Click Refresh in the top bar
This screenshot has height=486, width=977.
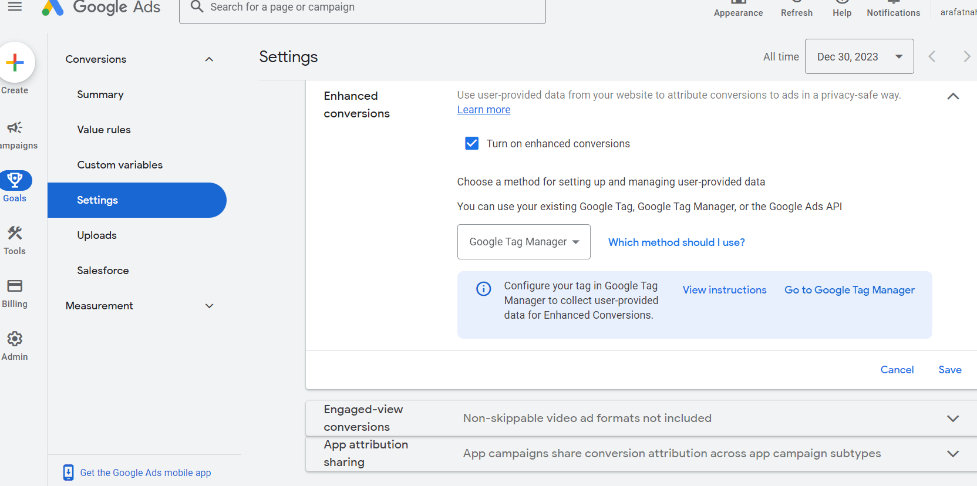click(x=797, y=9)
